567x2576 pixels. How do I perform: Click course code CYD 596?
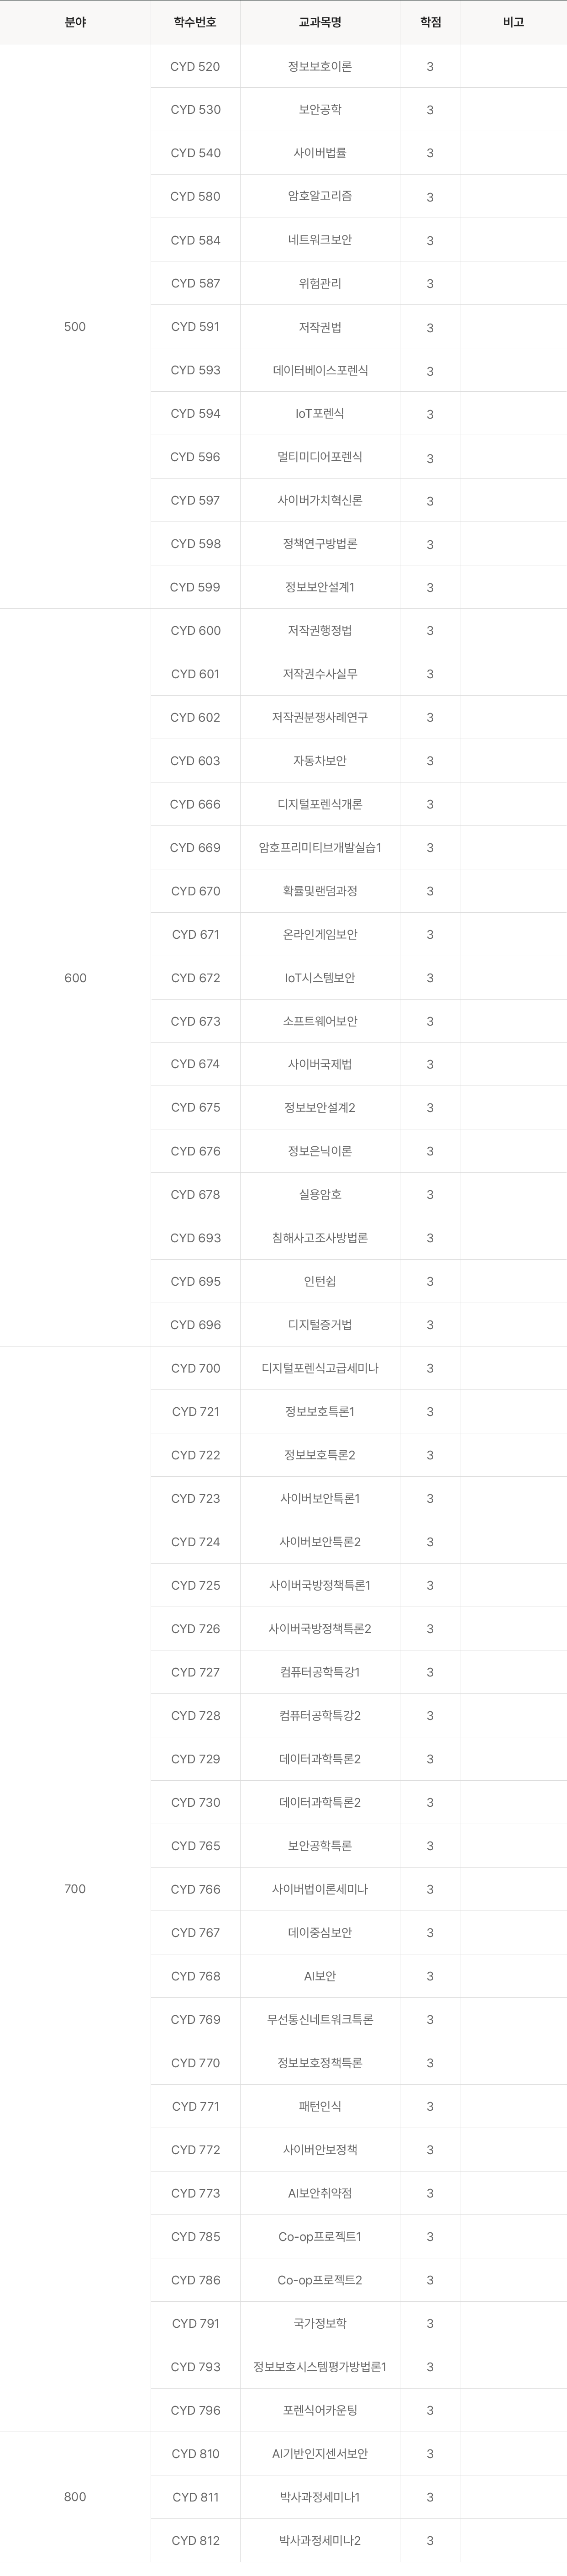click(x=196, y=457)
